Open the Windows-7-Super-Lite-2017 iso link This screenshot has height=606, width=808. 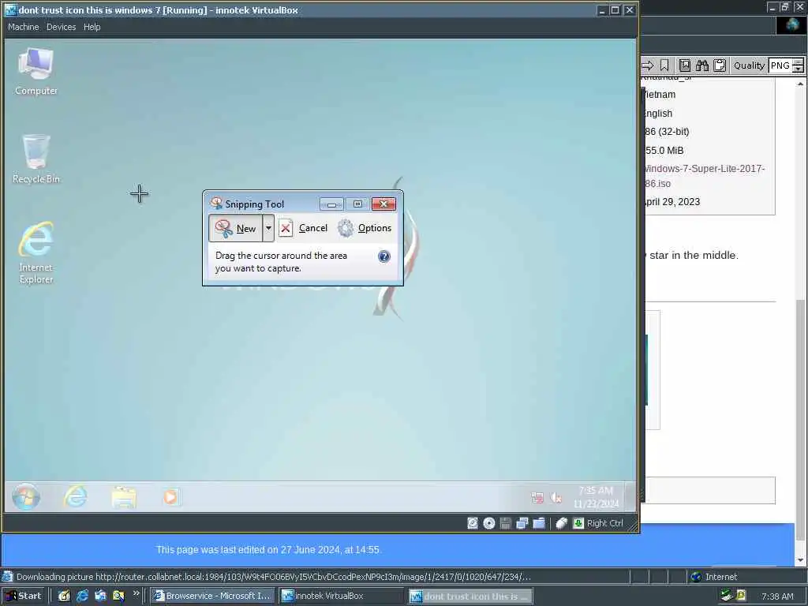(704, 176)
